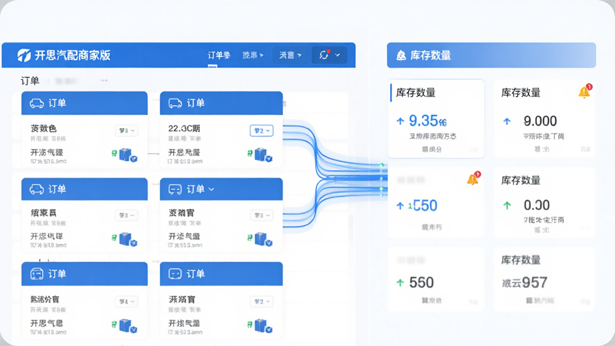The height and width of the screenshot is (346, 615).
Task: Click blue boxes icon on bus order card
Action: (128, 326)
